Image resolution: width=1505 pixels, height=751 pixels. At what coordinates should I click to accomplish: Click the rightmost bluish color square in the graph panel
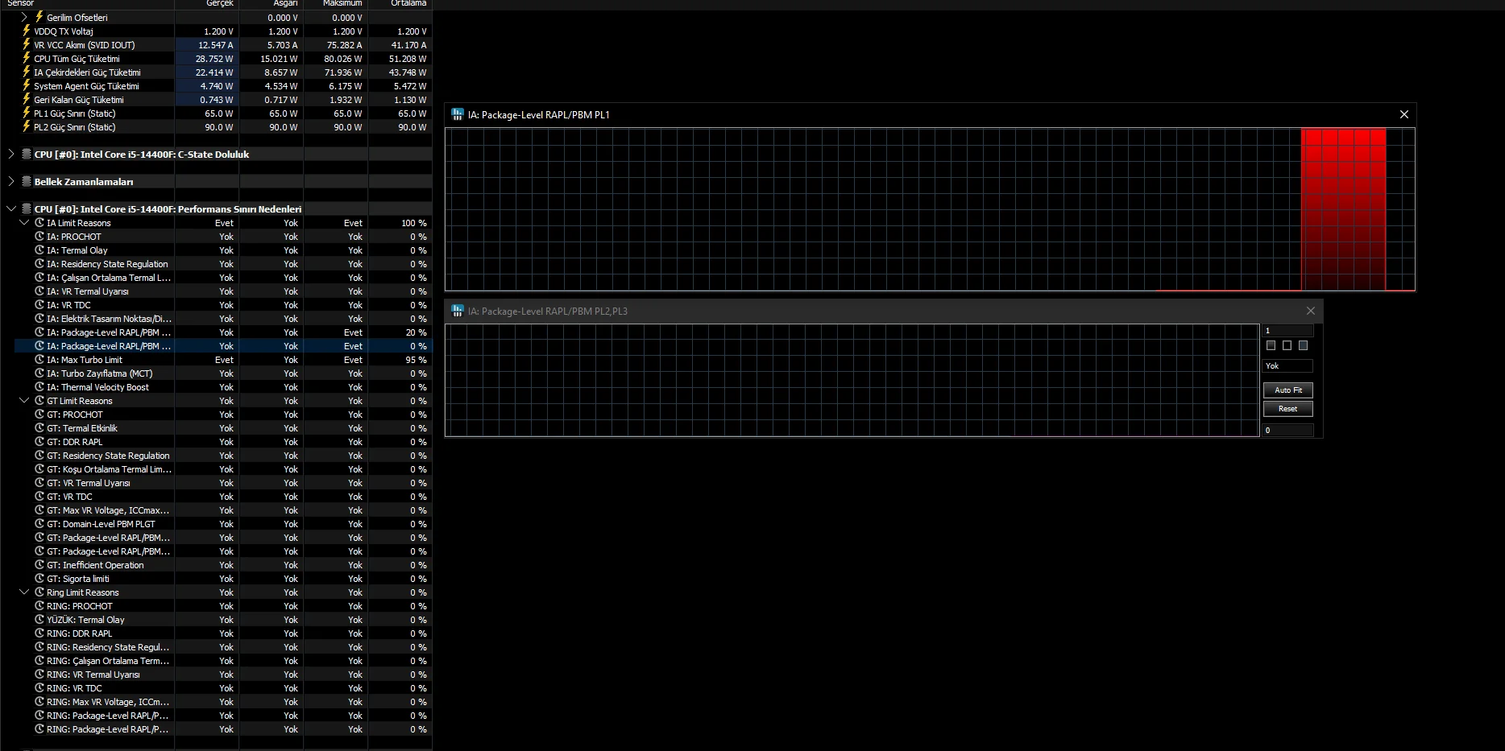pyautogui.click(x=1304, y=345)
